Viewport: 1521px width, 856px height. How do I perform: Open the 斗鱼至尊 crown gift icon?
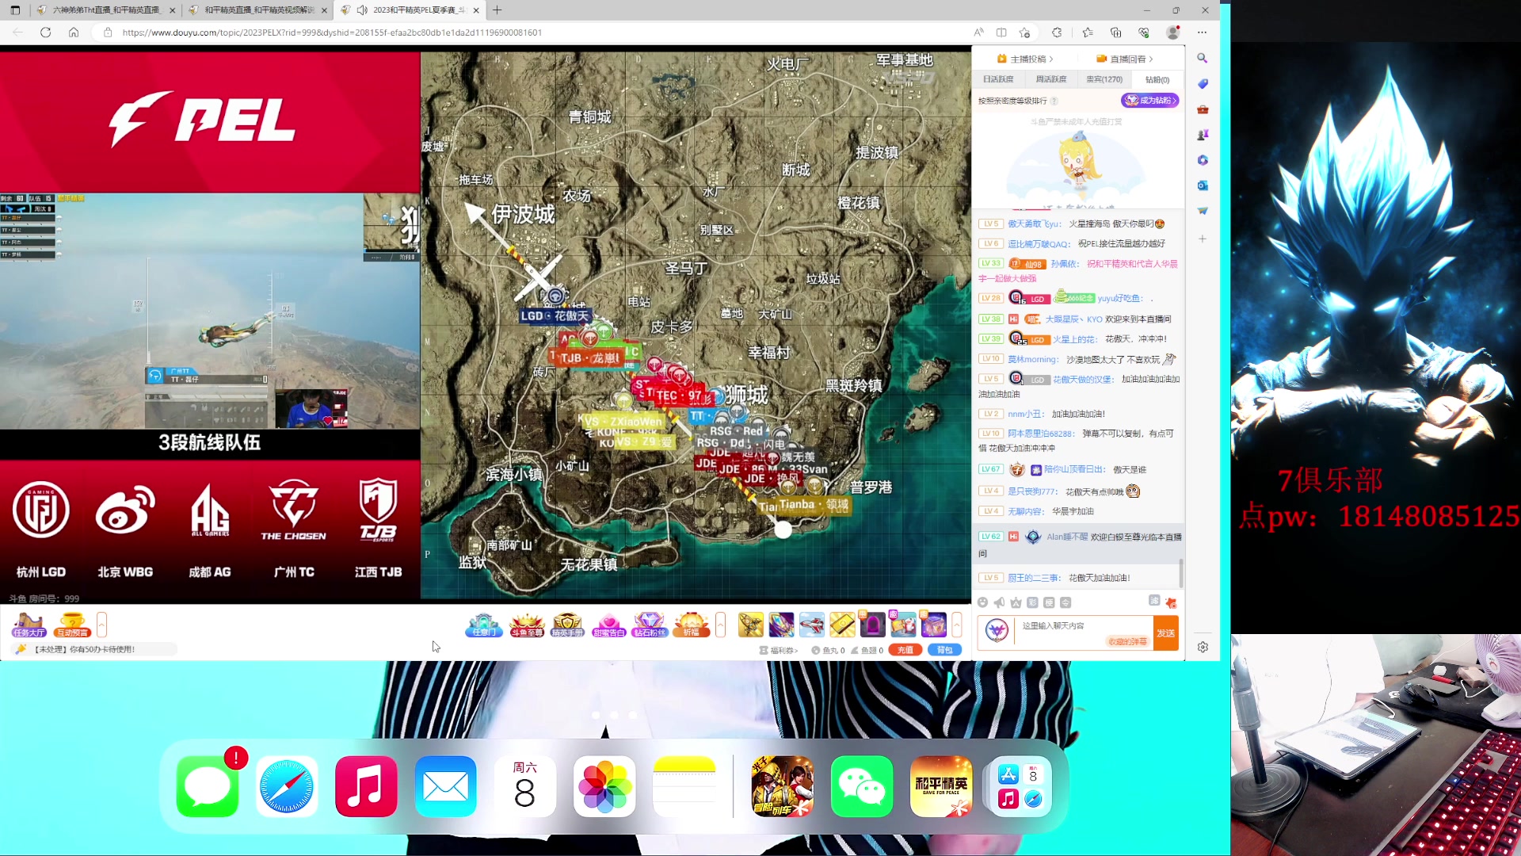[x=526, y=625]
